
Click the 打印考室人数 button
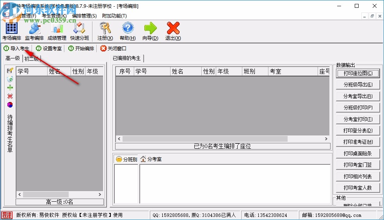[358, 188]
